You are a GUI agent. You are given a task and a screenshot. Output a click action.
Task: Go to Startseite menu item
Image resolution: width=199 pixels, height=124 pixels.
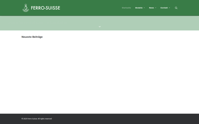tap(126, 8)
